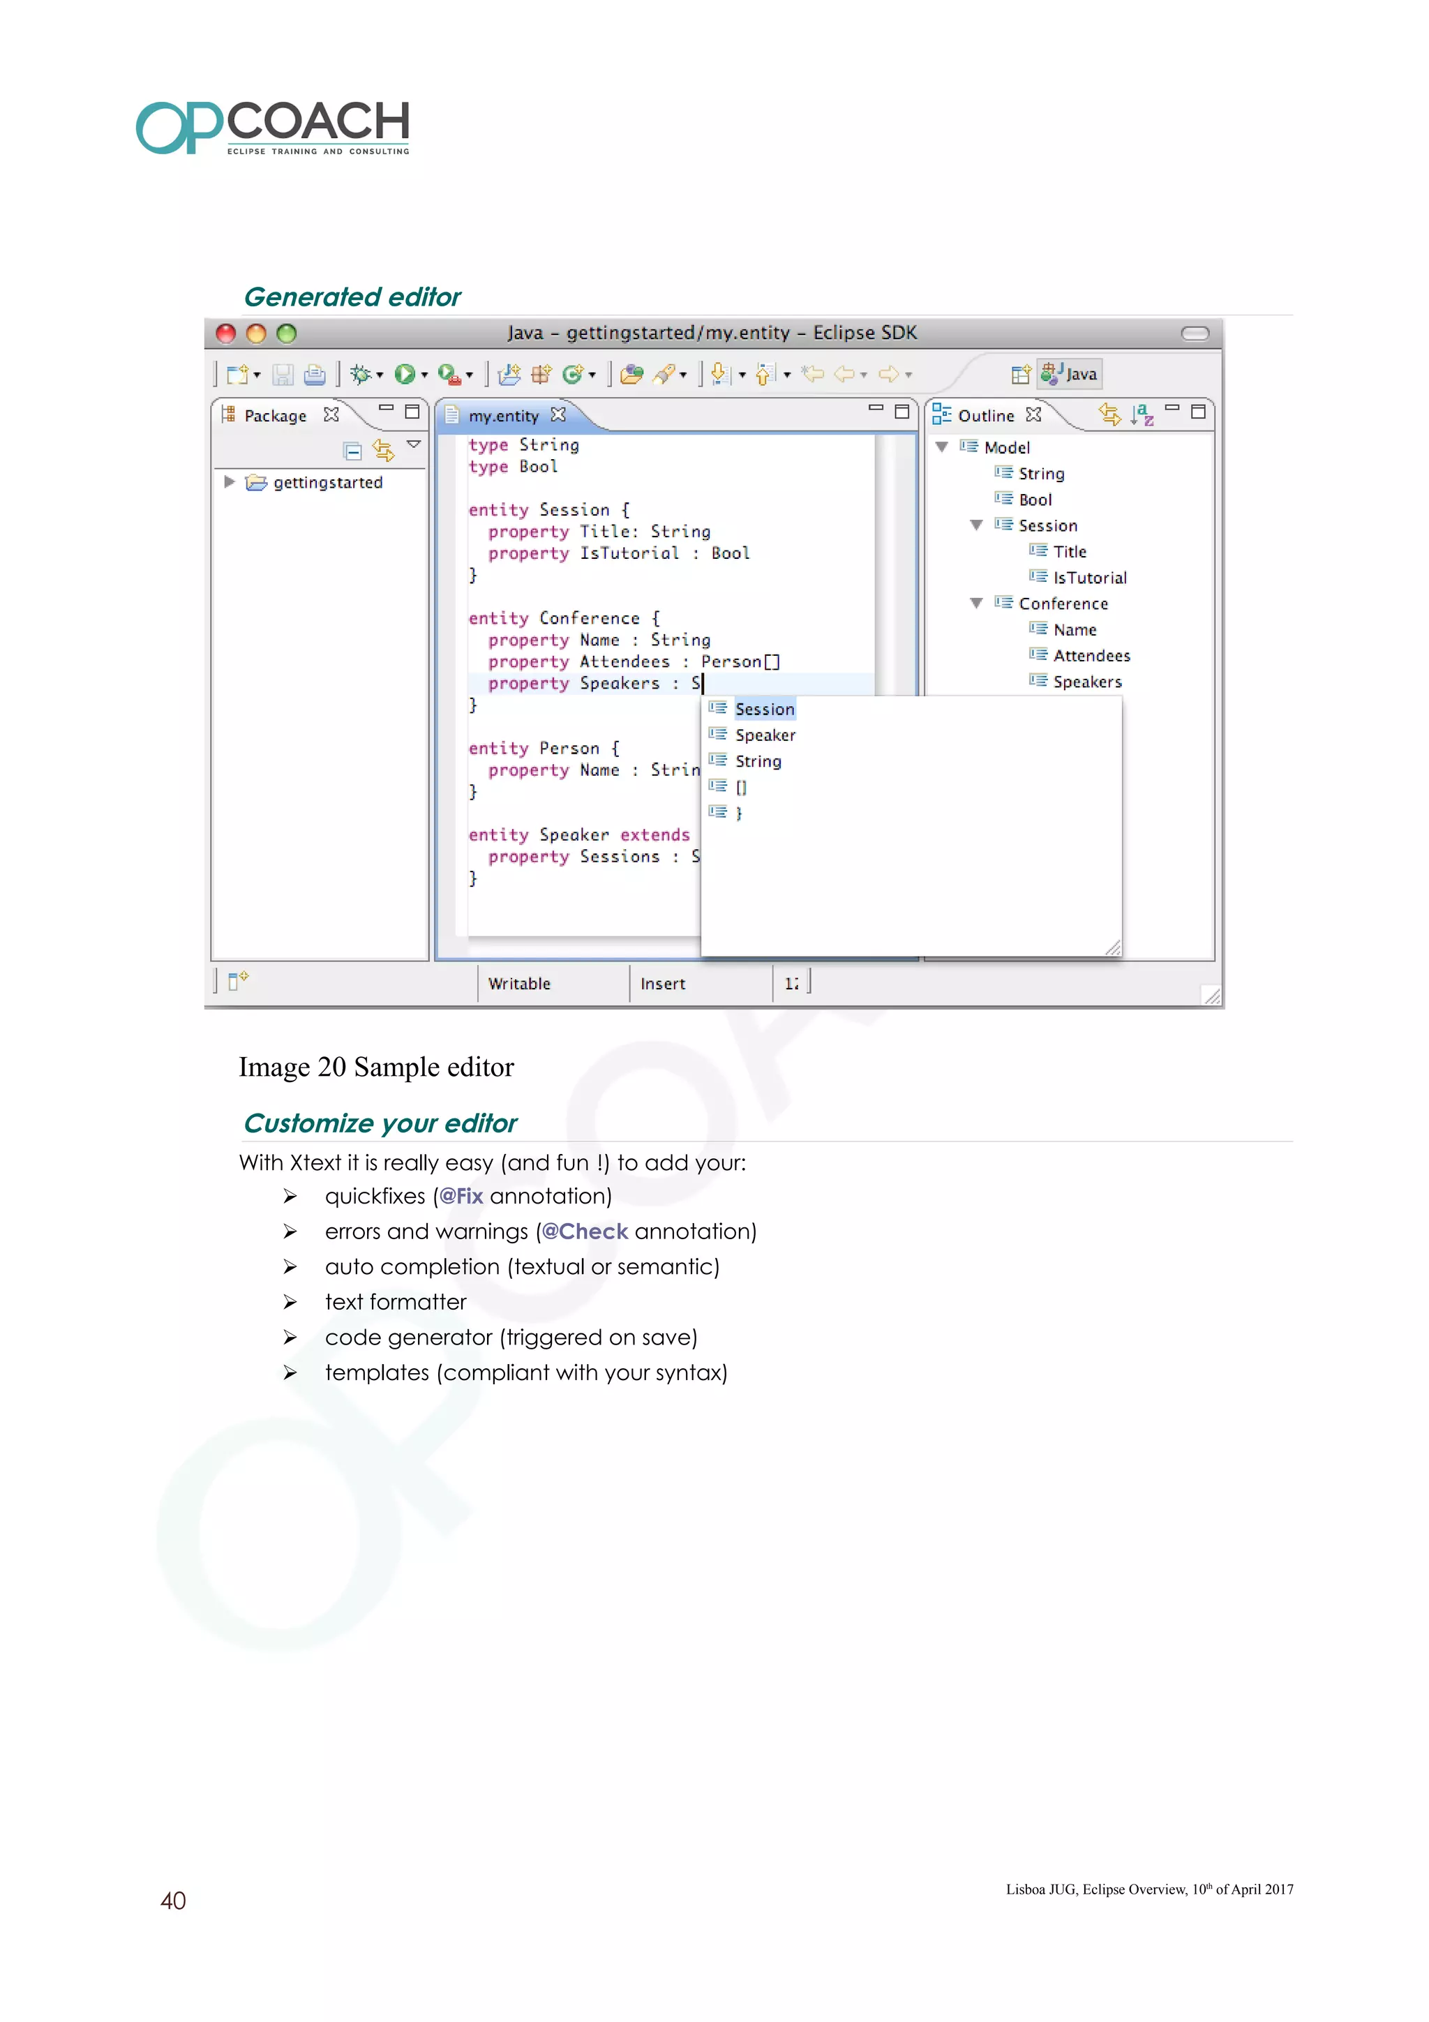Maximize the Outline panel
The width and height of the screenshot is (1429, 2022).
tap(1197, 411)
